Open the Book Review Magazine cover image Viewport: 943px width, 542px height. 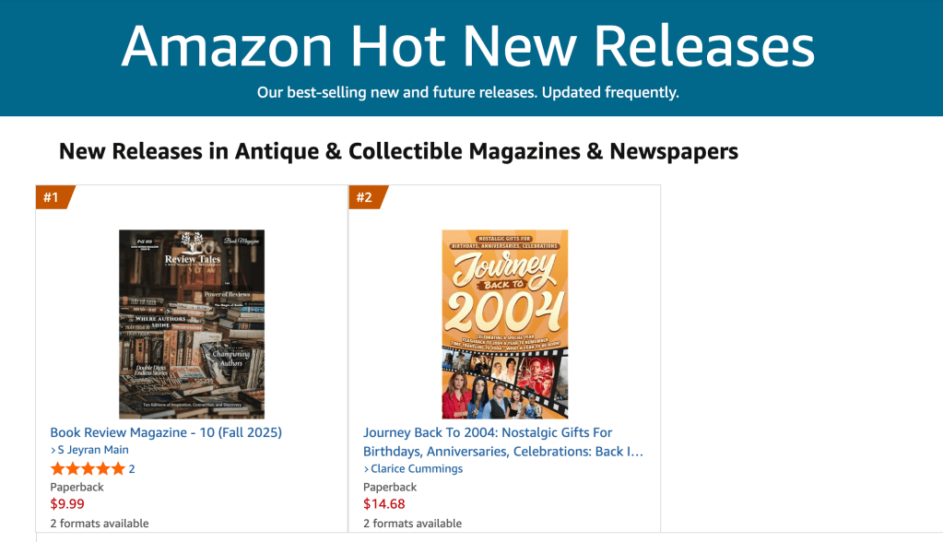192,324
